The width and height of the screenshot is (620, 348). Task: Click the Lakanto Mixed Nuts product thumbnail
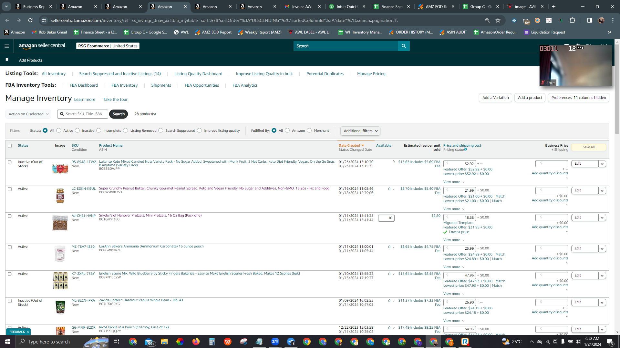60,168
